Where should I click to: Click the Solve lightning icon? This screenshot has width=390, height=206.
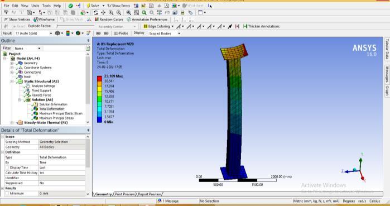tap(88, 6)
